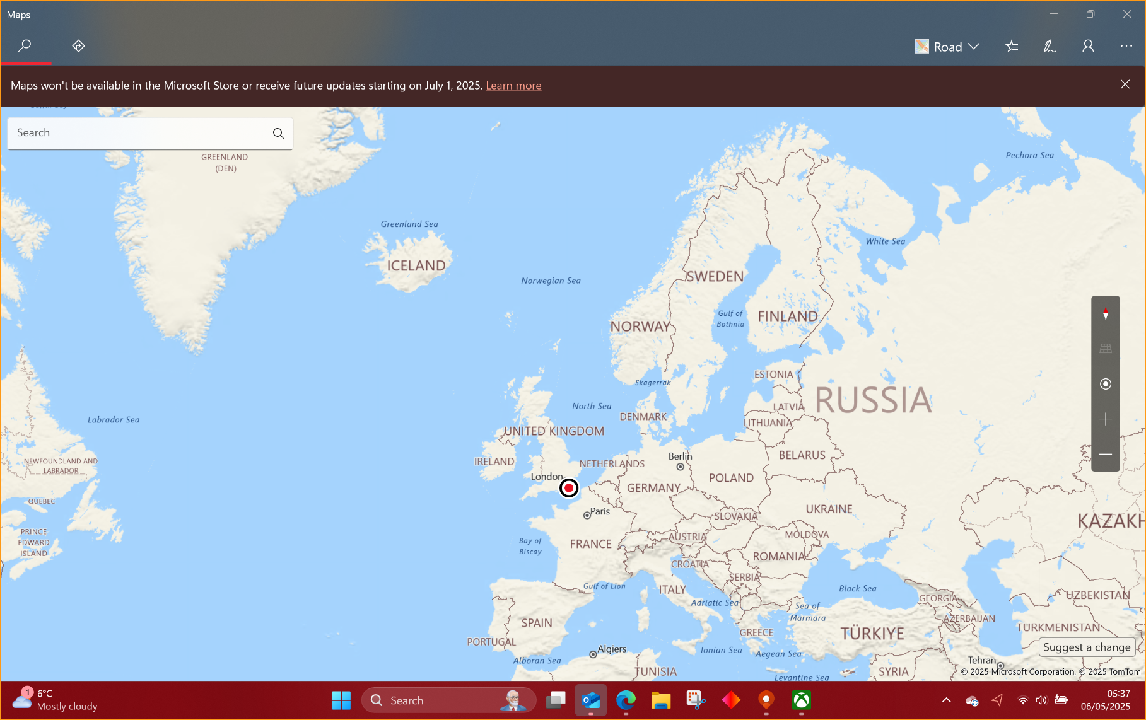Click the UNITED KINGDOM label
The height and width of the screenshot is (720, 1146).
click(x=554, y=431)
